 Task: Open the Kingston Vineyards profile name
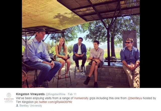coord(30,94)
